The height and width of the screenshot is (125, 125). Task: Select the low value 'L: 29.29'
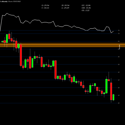pos(65,8)
